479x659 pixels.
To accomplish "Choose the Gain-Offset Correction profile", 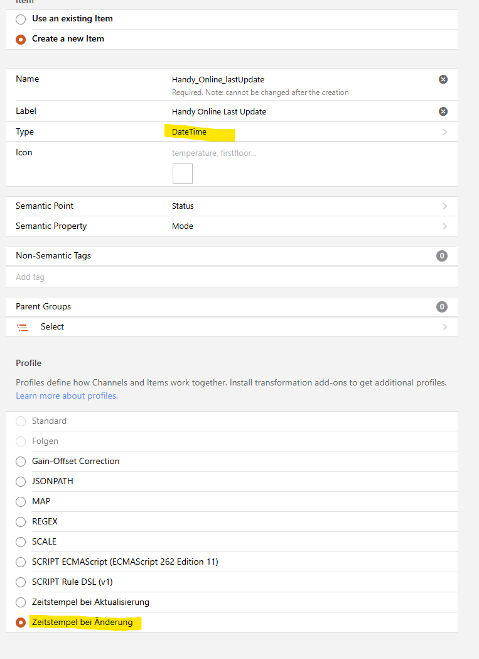I will pos(21,462).
